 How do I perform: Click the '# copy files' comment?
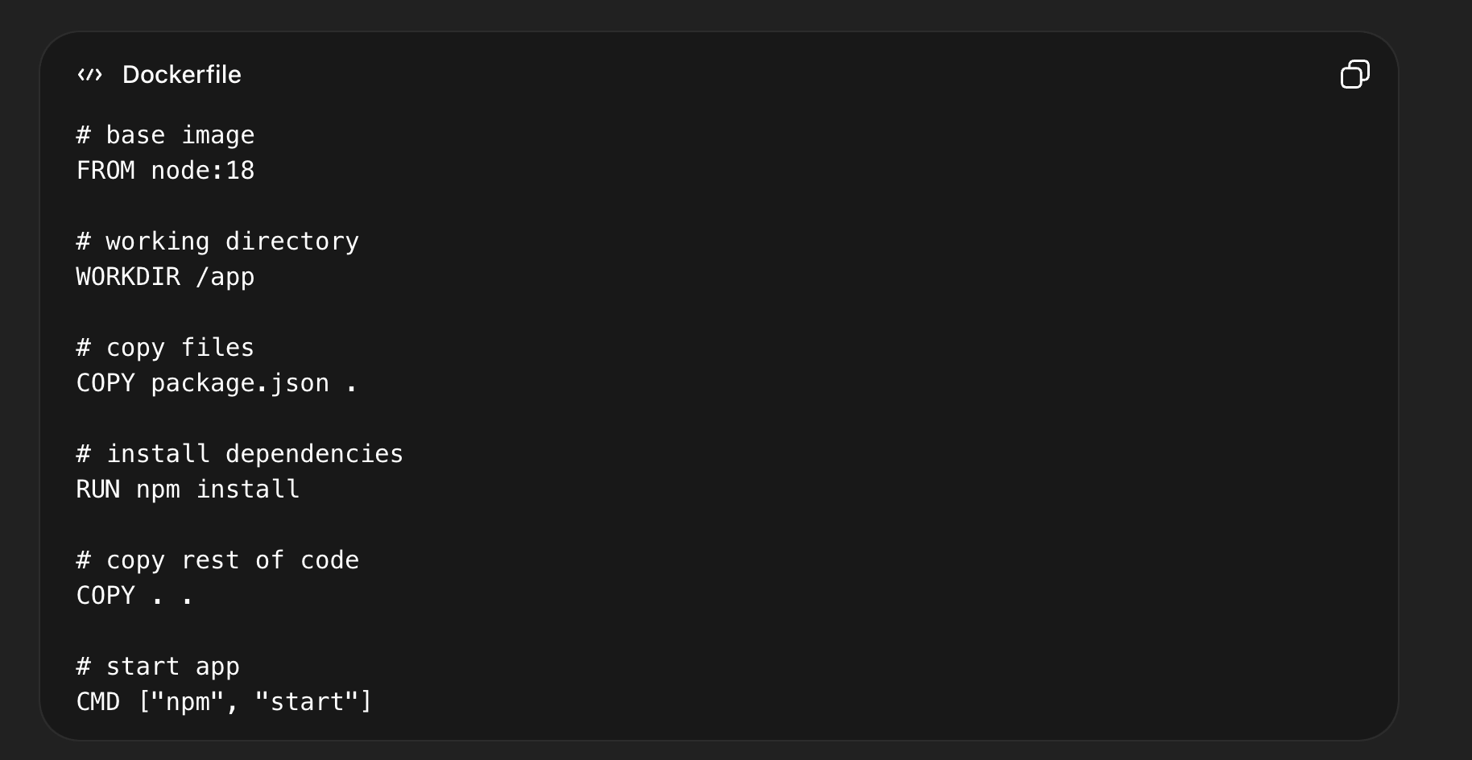coord(165,348)
